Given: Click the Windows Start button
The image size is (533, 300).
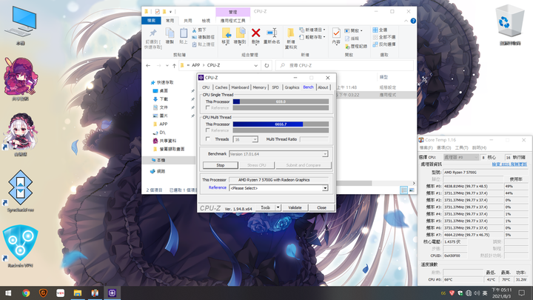Looking at the screenshot, I should click(8, 293).
